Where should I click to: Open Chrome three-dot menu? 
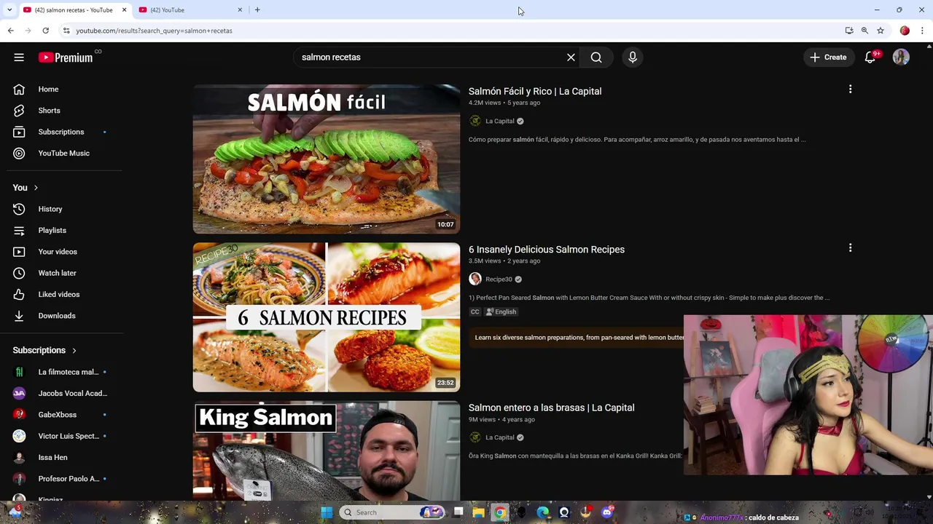[x=922, y=31]
